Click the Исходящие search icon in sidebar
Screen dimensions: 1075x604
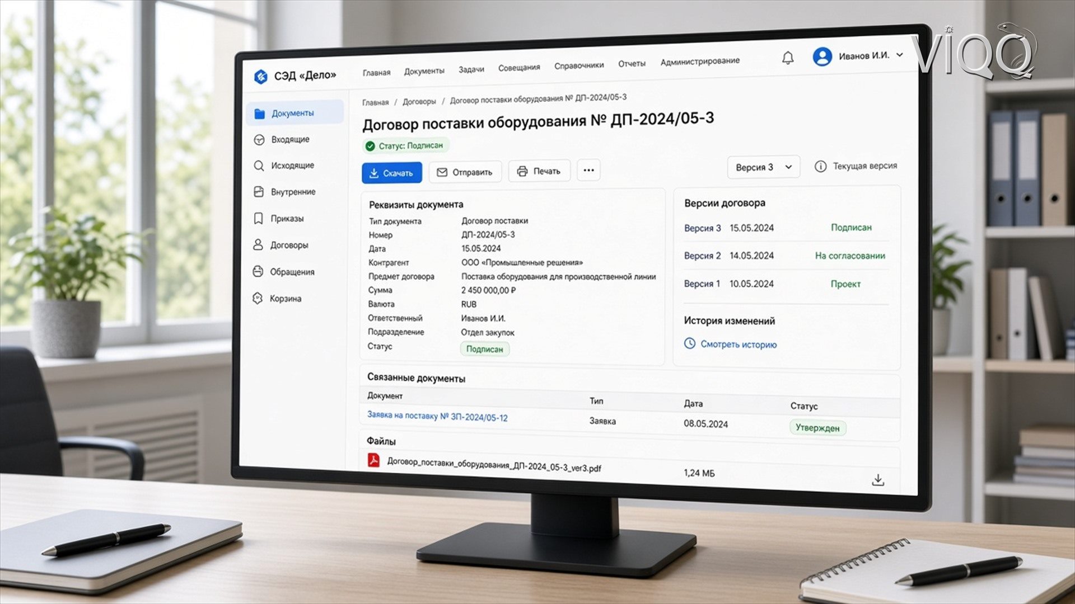(259, 166)
